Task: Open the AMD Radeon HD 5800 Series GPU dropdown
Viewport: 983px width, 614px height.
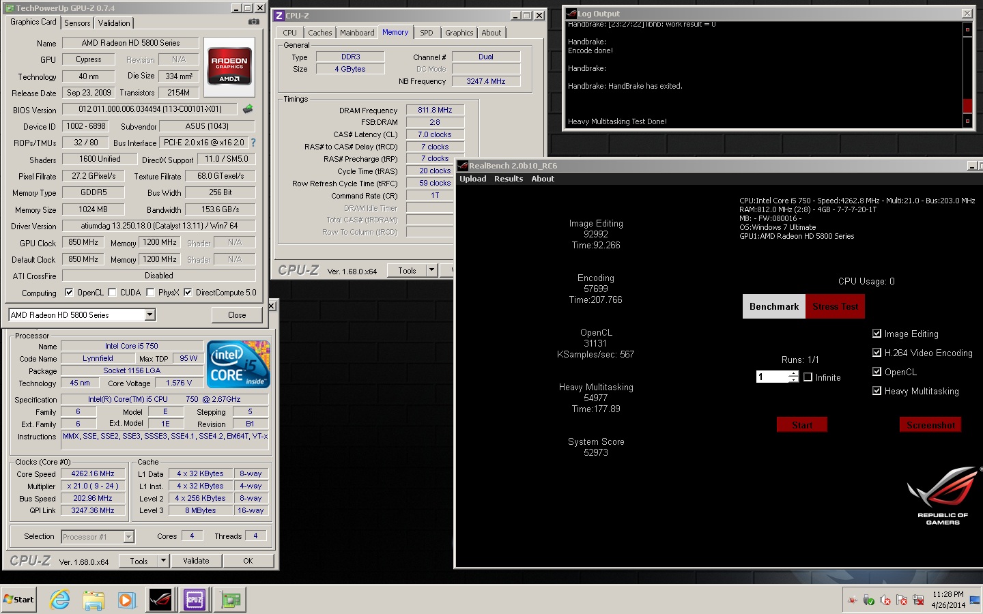Action: tap(150, 315)
